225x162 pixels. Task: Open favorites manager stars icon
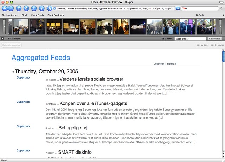point(41,8)
